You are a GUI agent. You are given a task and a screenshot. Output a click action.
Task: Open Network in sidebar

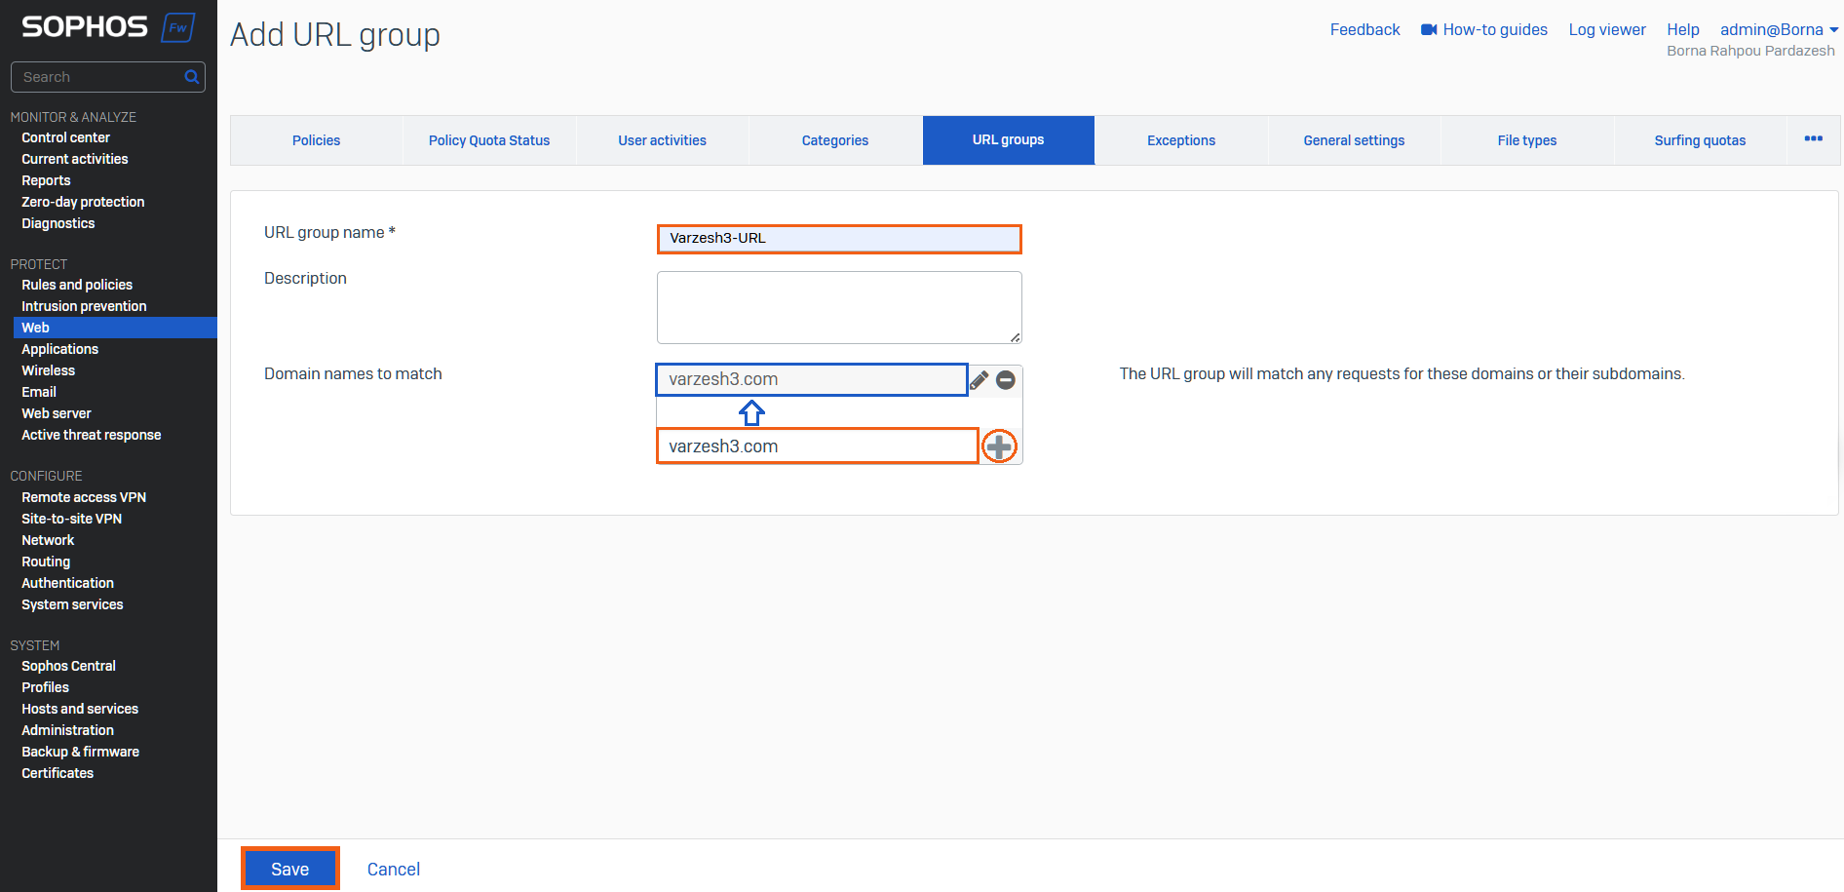(48, 540)
